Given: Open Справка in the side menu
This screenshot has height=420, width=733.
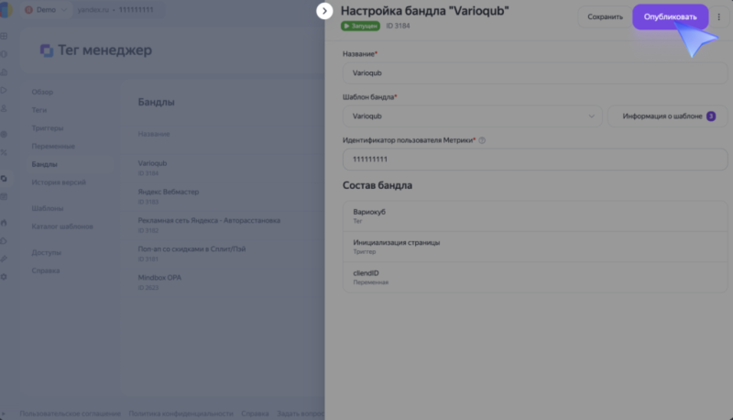Looking at the screenshot, I should click(x=45, y=271).
